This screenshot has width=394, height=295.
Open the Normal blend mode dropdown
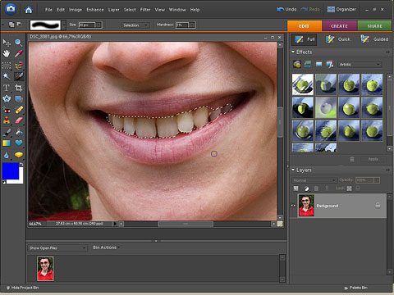pos(314,180)
